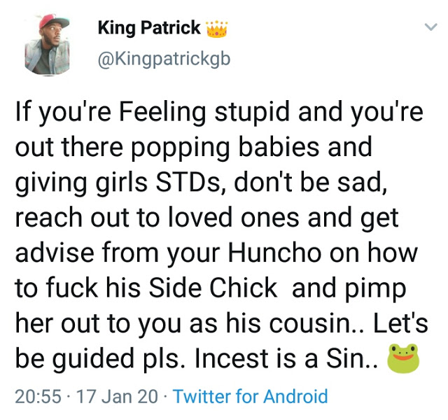Click the frog emoji ending the tweet
This screenshot has width=448, height=420.
point(403,358)
